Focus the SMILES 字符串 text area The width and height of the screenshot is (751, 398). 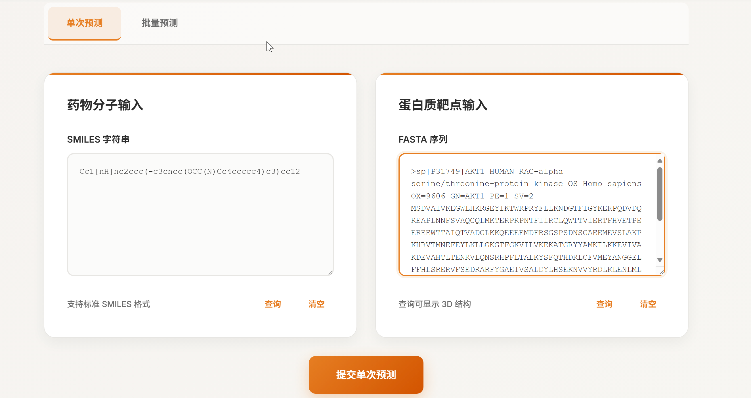point(200,215)
